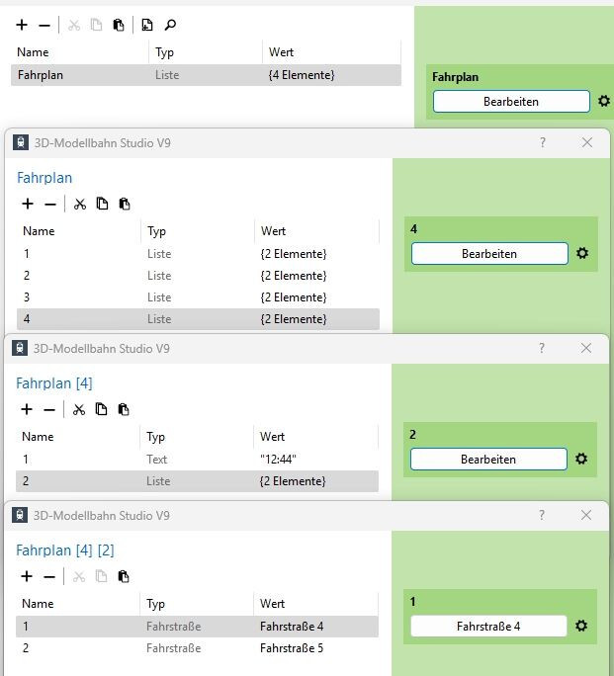Click the paste icon in the Fahrplan [4] [2] dialog

[124, 576]
